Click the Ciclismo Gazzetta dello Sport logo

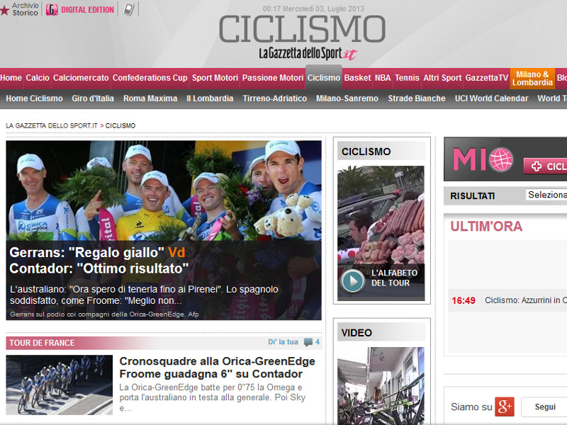tap(303, 38)
